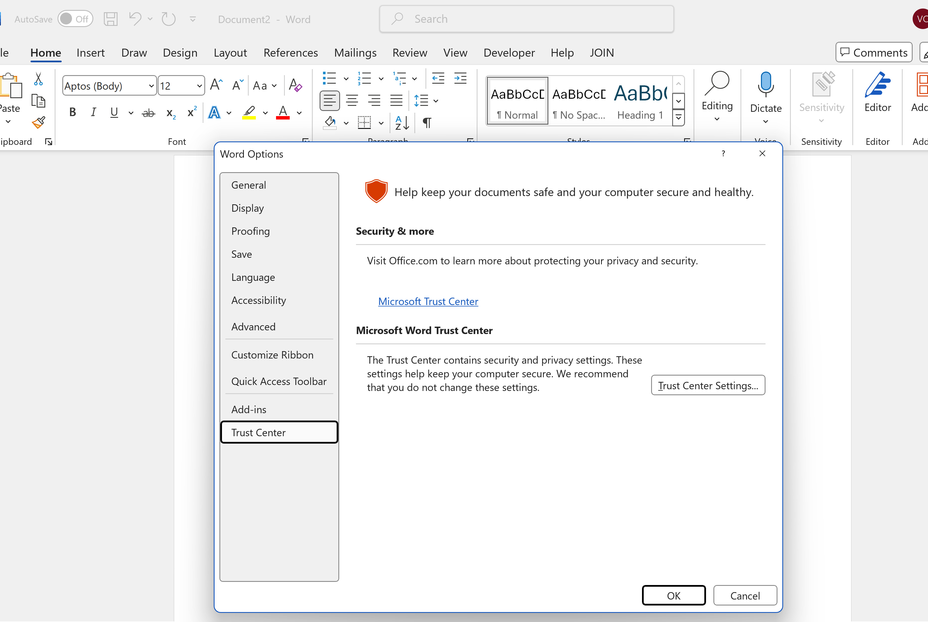
Task: Center align the text
Action: coord(352,101)
